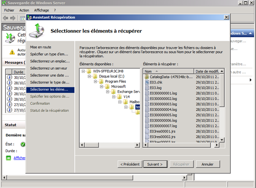
Task: Open the ? help menu
Action: coord(55,10)
